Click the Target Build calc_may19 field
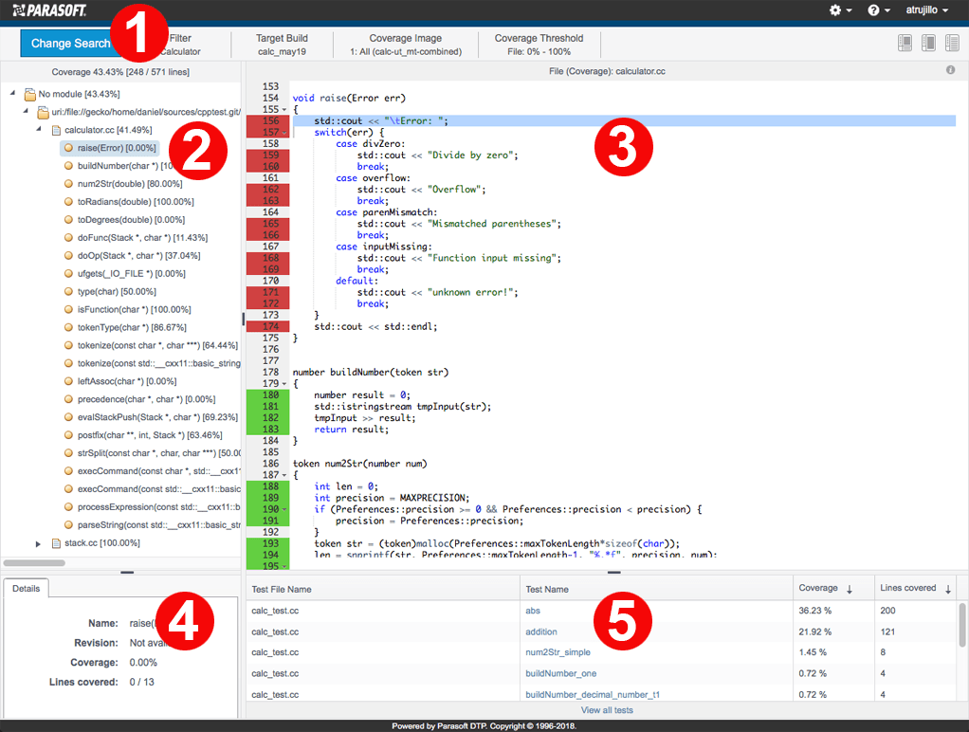 point(282,45)
